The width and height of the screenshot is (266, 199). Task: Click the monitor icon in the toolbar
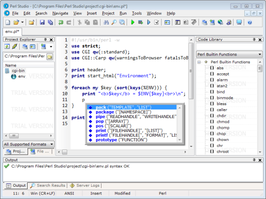(x=239, y=22)
